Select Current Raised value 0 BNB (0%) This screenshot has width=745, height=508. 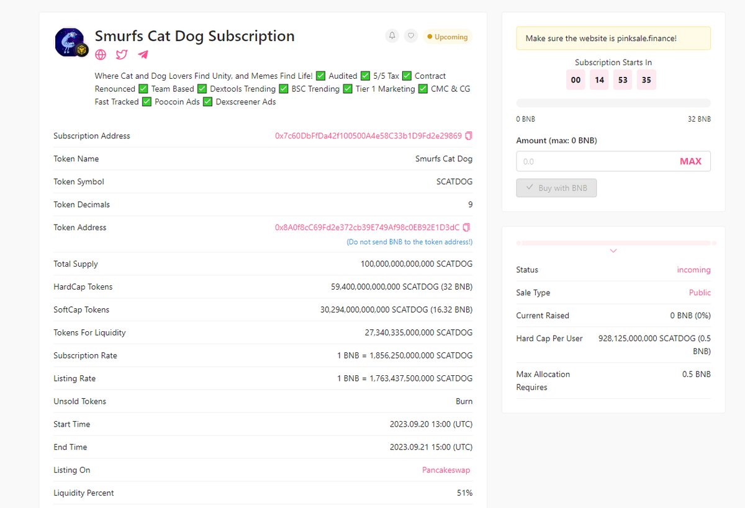691,316
